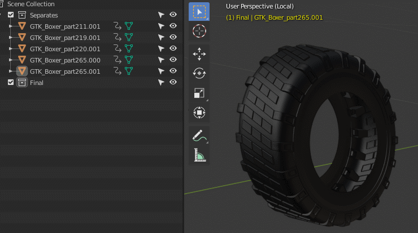Screen dimensions: 418x233
Task: Click mesh object icon of GTK_Boxer_part220.001
Action: 22,48
